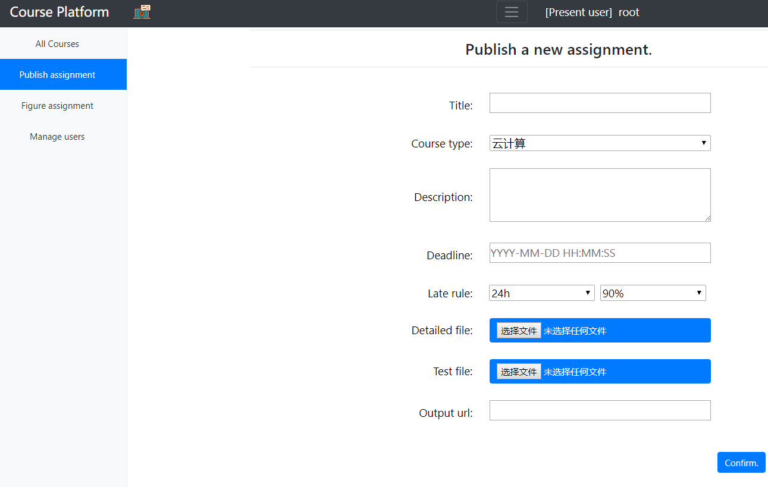Click the root username in header
This screenshot has width=768, height=487.
click(x=629, y=12)
